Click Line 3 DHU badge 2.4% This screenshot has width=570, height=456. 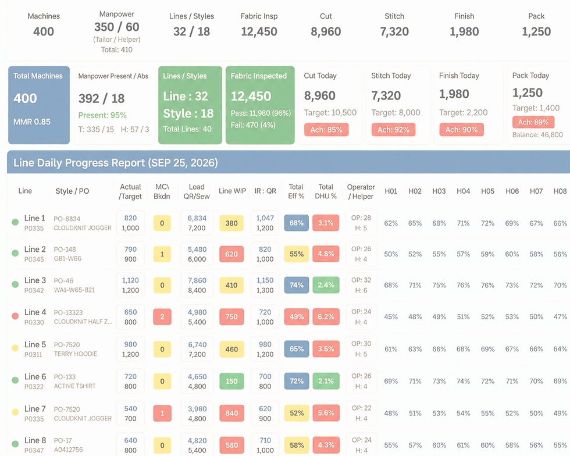pyautogui.click(x=326, y=285)
